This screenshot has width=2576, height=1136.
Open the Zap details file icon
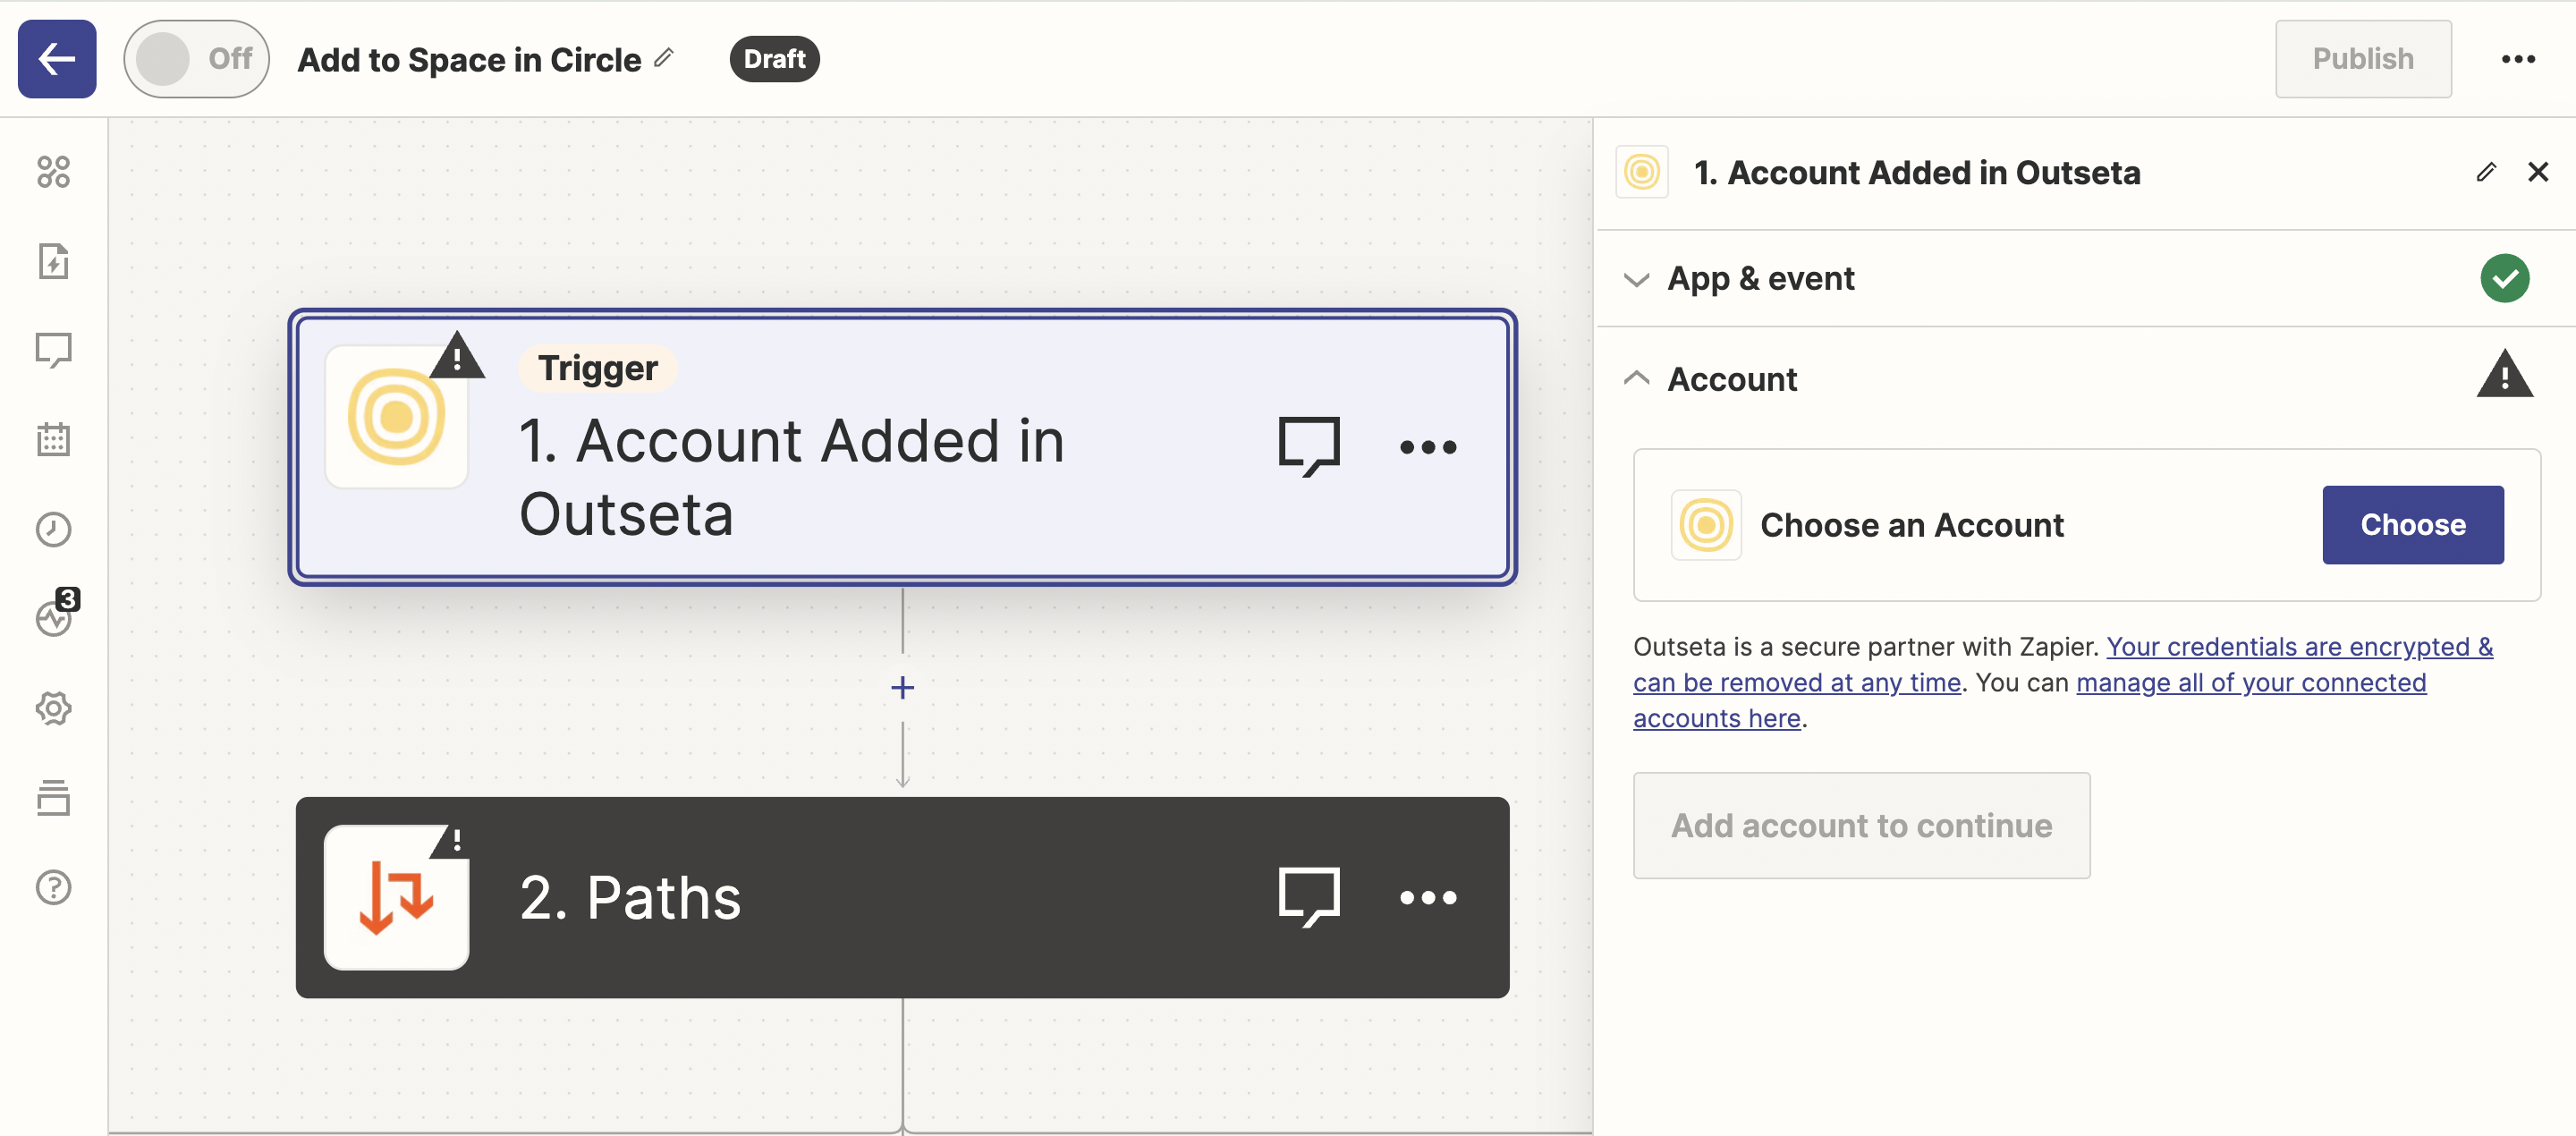[54, 261]
